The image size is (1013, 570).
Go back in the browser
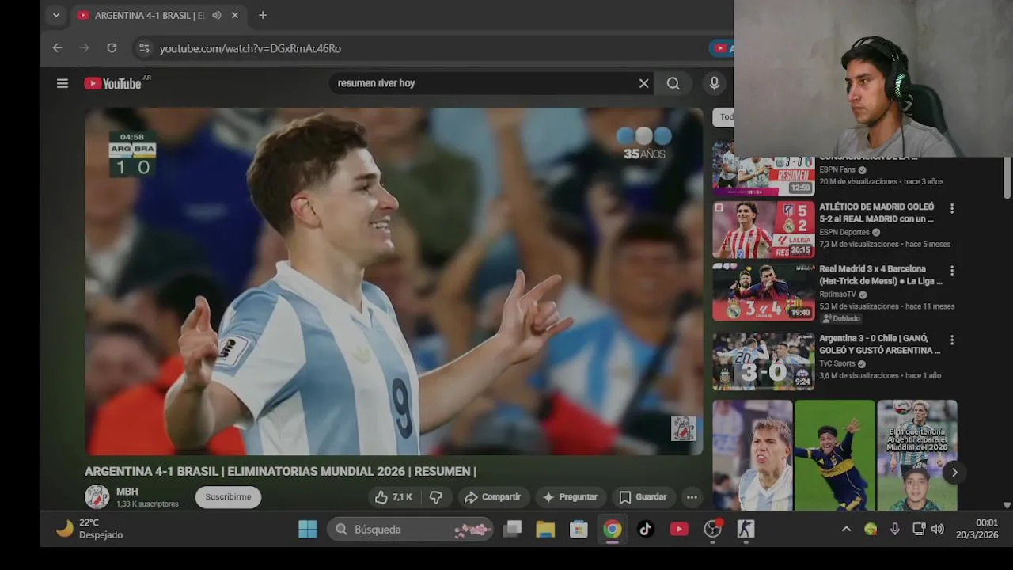pyautogui.click(x=57, y=48)
